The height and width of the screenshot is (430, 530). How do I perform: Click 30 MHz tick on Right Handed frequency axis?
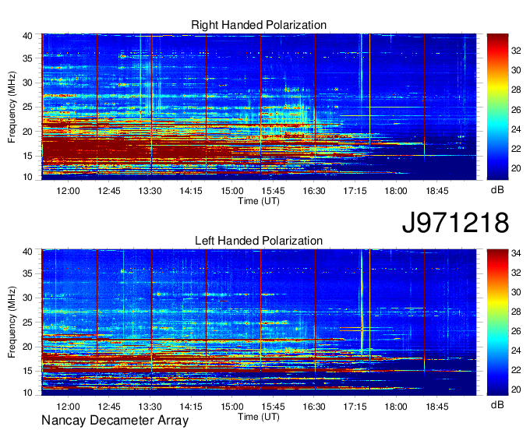(27, 83)
